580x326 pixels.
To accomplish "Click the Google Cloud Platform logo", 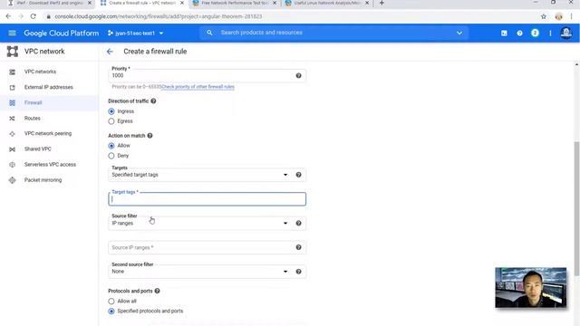I will pos(62,33).
